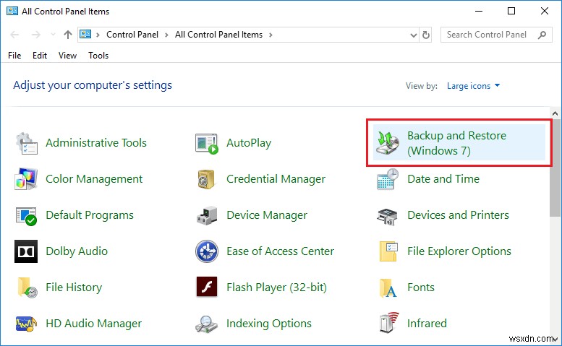The width and height of the screenshot is (562, 346).
Task: Expand the View by Large icons dropdown
Action: click(x=474, y=86)
